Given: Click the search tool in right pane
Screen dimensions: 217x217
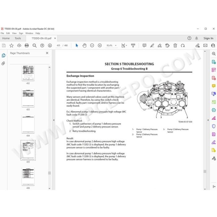Looking at the screenshot, I should tap(214, 54).
